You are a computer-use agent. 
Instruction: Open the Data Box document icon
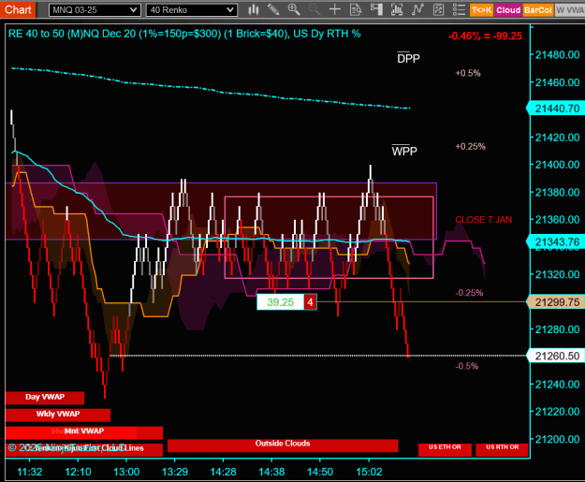click(x=356, y=9)
